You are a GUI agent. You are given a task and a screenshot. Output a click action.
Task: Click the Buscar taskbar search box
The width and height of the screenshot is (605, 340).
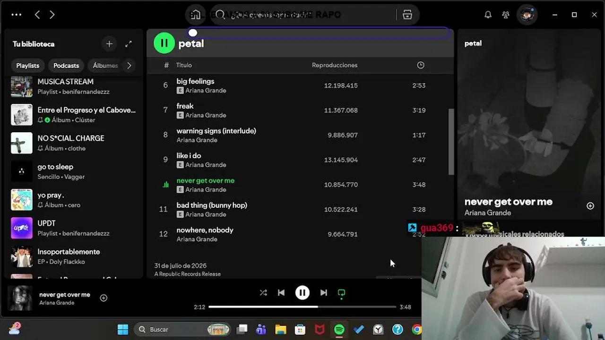(182, 330)
